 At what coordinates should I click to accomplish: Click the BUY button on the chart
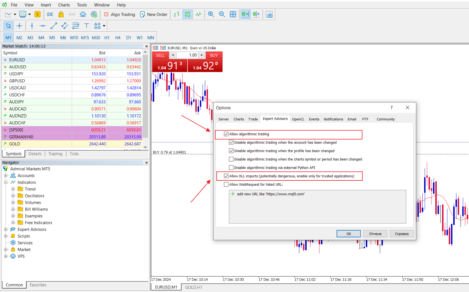click(x=214, y=55)
